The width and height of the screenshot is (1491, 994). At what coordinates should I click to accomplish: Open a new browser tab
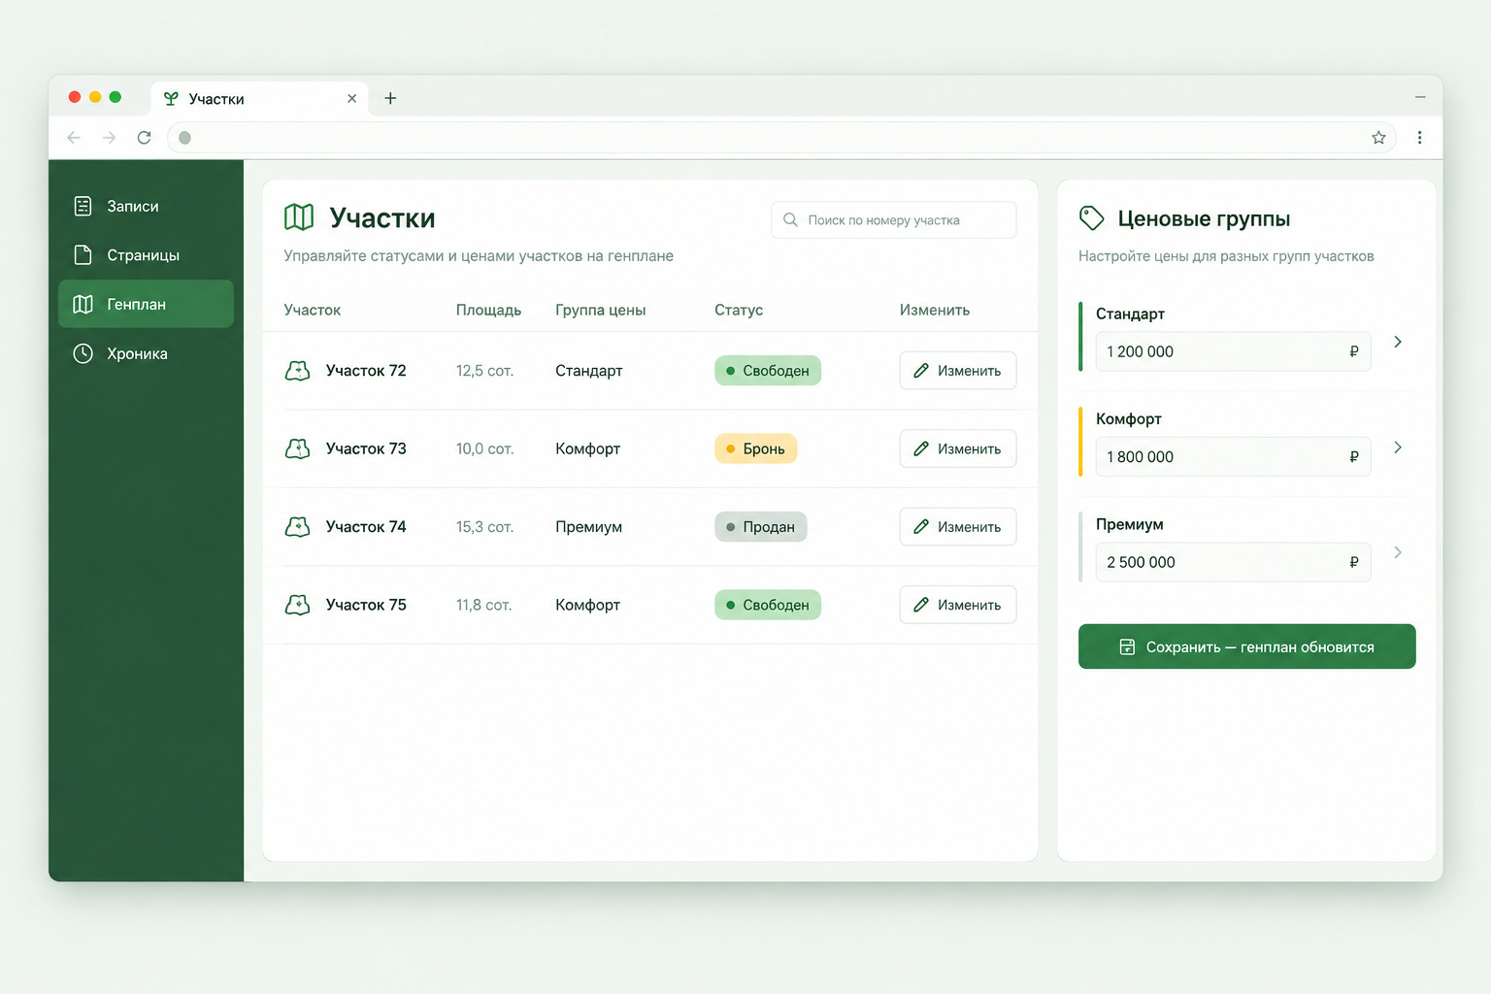pos(390,98)
